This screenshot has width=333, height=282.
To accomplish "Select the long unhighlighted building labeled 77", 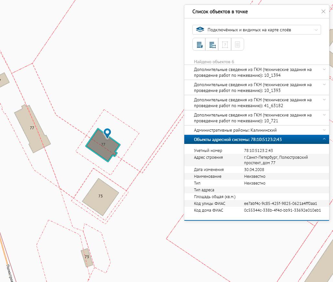I will click(32, 129).
